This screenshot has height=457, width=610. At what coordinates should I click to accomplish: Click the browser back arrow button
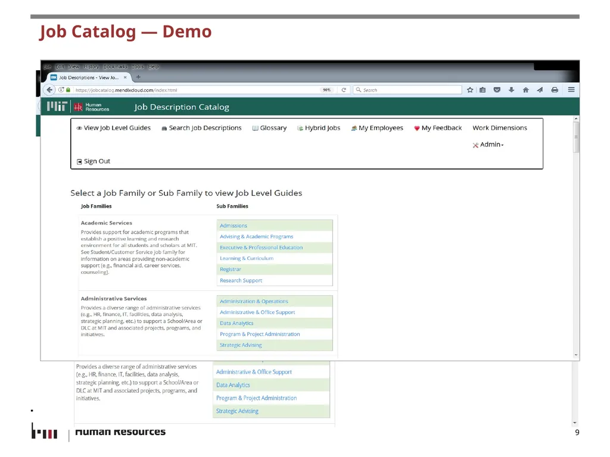49,90
